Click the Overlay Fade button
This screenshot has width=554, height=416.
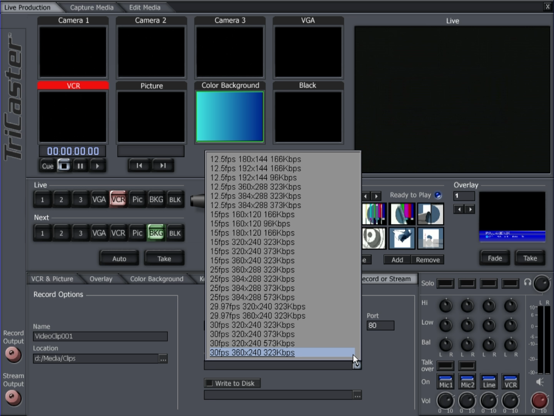coord(495,258)
